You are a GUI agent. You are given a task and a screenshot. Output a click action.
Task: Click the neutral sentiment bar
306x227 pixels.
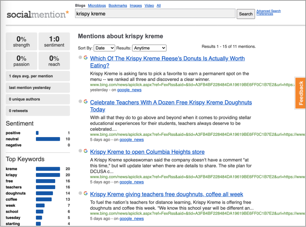pos(48,139)
